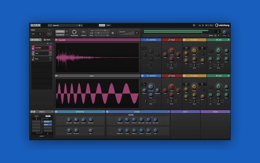The width and height of the screenshot is (260, 163).
Task: Click the reload icon right of the ramp display
Action: (137, 33)
